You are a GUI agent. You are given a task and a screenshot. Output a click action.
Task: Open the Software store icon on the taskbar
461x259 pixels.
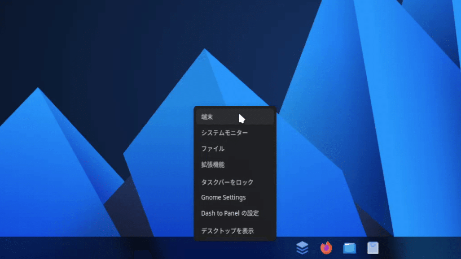tap(372, 246)
